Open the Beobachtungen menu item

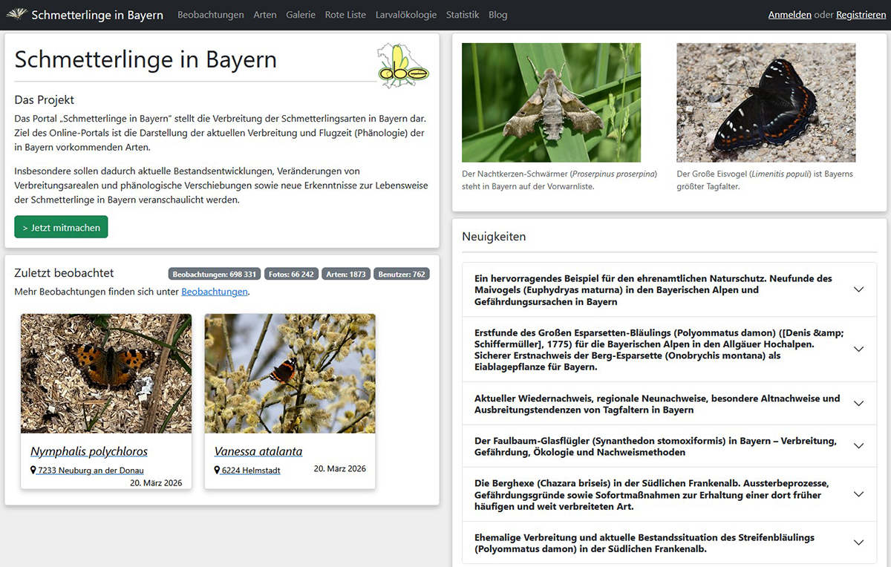(x=210, y=15)
